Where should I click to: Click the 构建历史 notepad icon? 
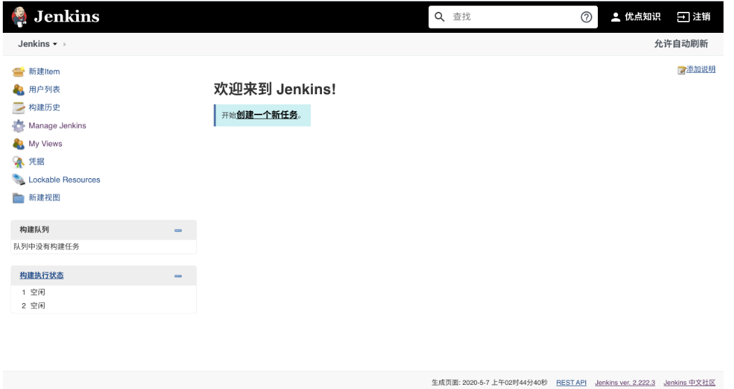coord(18,108)
